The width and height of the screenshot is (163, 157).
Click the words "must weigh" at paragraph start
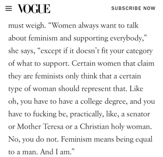point(27,26)
